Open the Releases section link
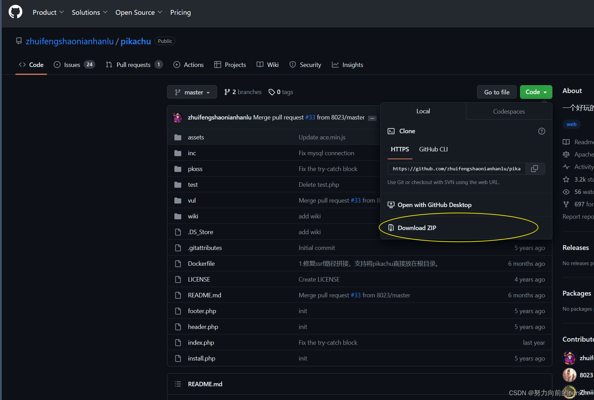This screenshot has height=400, width=594. [576, 248]
